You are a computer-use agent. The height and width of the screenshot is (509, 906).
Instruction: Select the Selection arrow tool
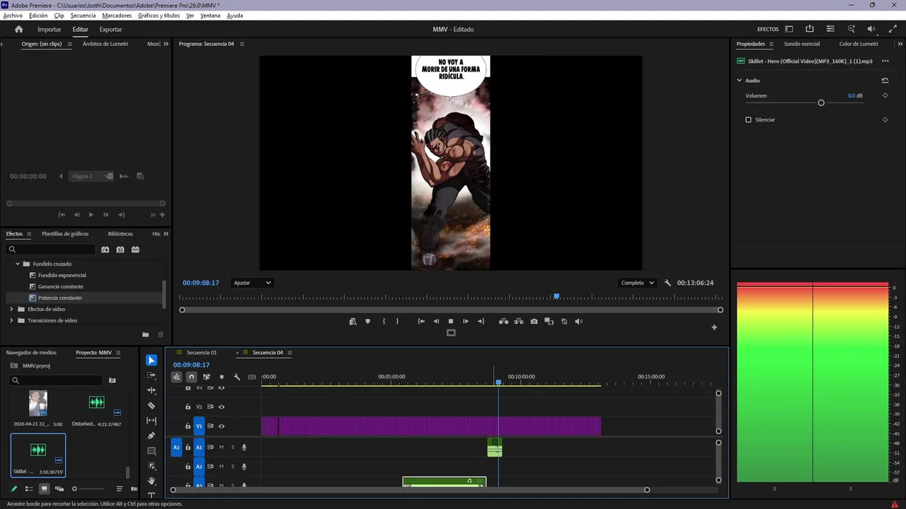point(151,361)
